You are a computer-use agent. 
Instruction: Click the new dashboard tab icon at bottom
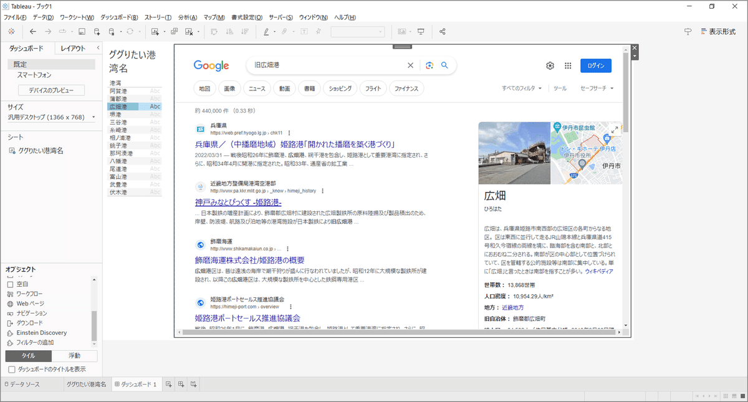point(181,384)
